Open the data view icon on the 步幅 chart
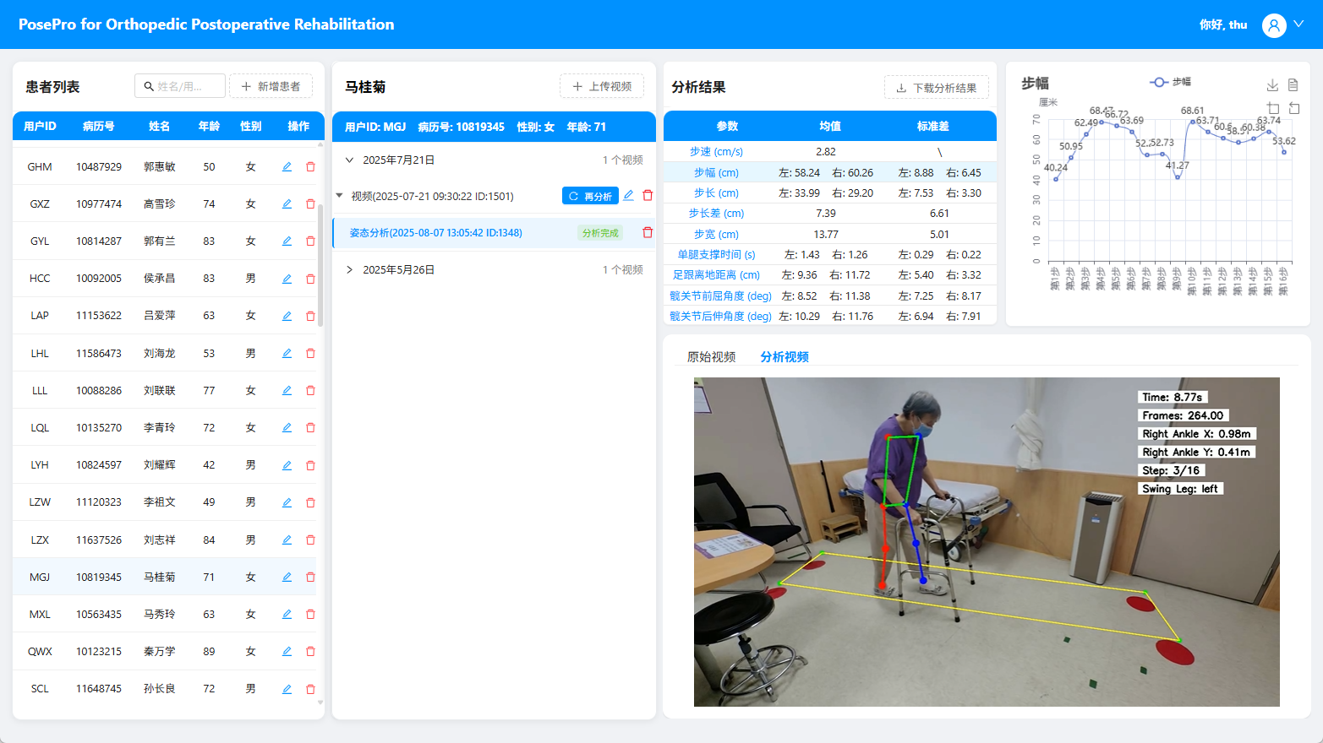 coord(1293,85)
